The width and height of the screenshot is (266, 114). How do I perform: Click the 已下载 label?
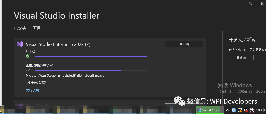30,51
